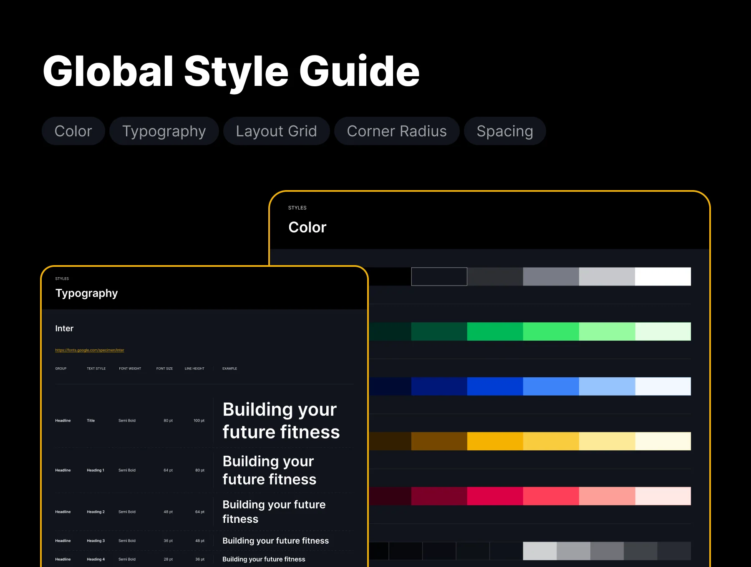Click the Heading 2 text style cell

96,512
